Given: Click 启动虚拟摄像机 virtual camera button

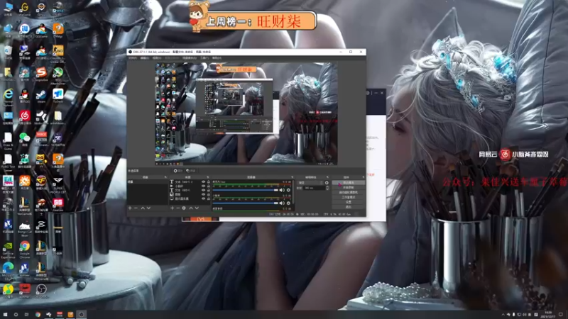Looking at the screenshot, I should click(x=349, y=192).
